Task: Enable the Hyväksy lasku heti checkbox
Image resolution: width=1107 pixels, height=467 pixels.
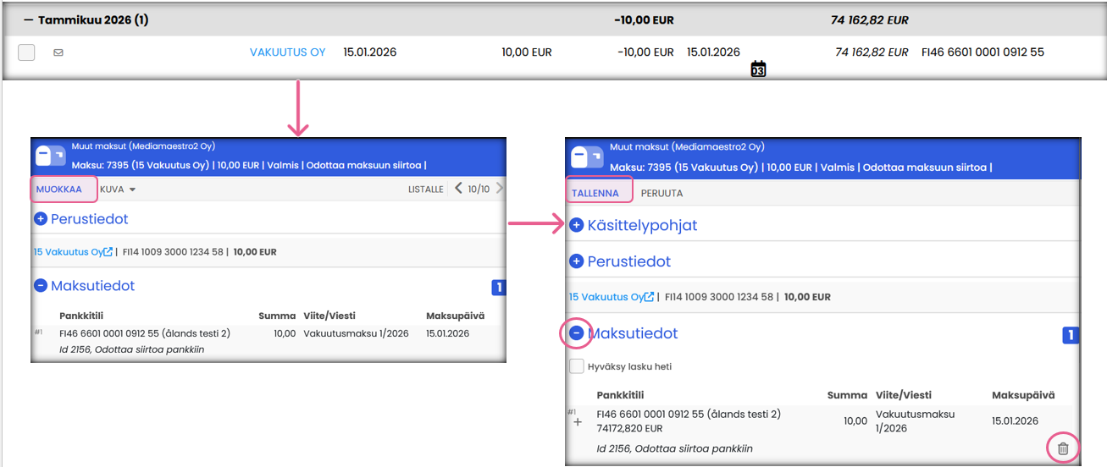Action: [x=577, y=366]
